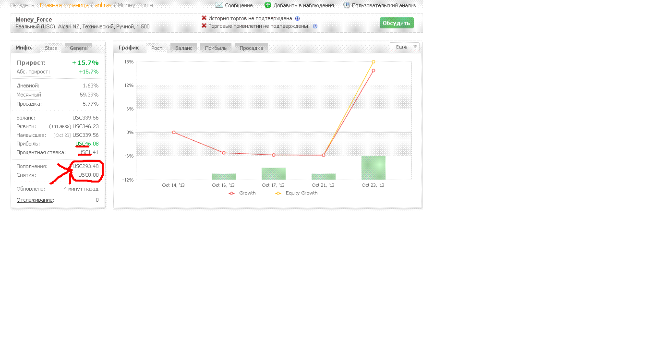This screenshot has width=651, height=354.
Task: Click the Oct 16 growth data point
Action: pos(224,153)
